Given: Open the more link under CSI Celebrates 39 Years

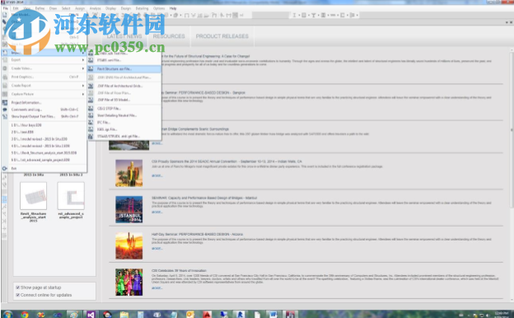Looking at the screenshot, I should click(x=157, y=288).
